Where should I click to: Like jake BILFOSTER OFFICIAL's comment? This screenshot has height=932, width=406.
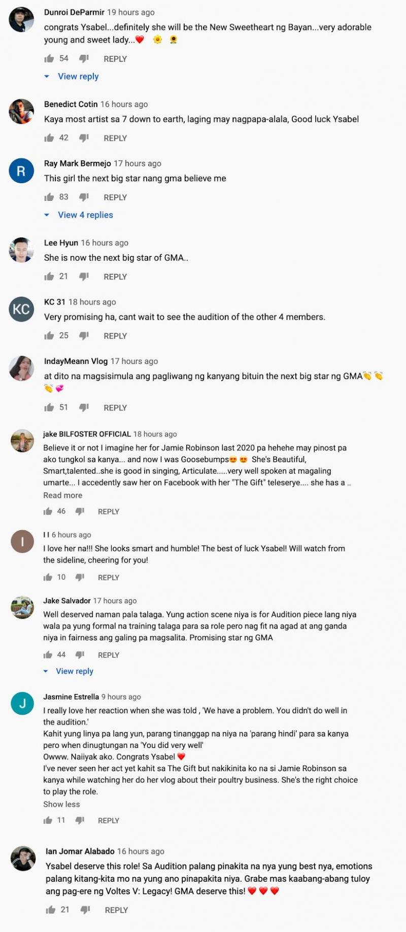[x=48, y=511]
